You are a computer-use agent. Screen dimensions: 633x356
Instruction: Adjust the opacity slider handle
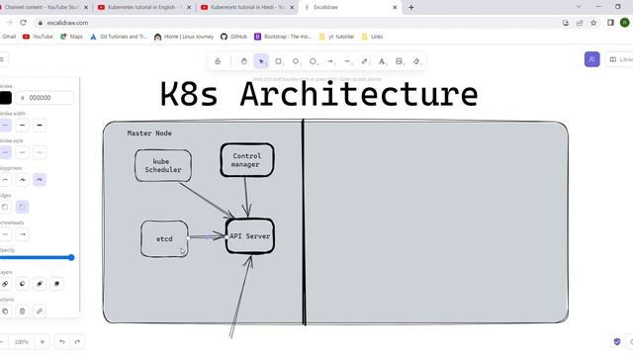pos(71,257)
